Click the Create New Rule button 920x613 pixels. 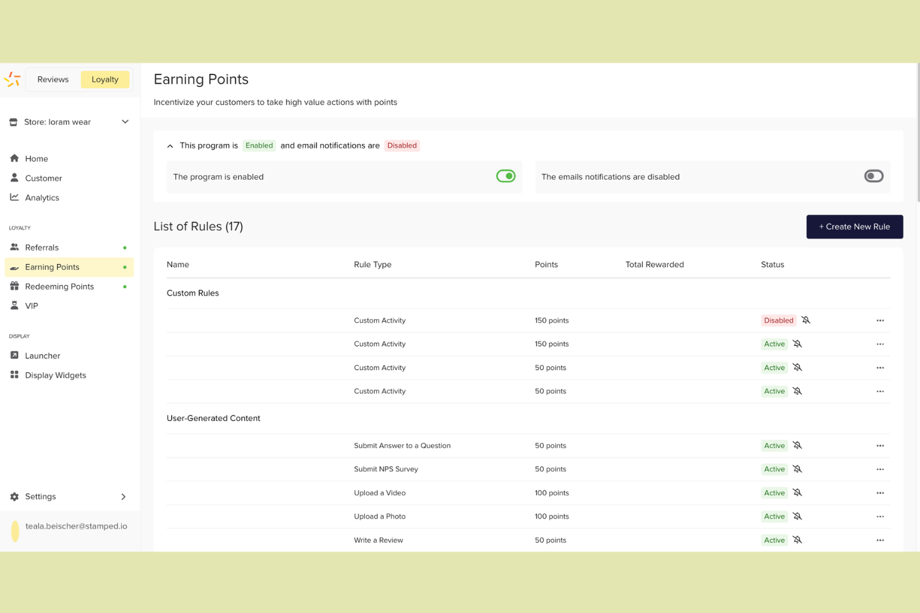pos(855,227)
